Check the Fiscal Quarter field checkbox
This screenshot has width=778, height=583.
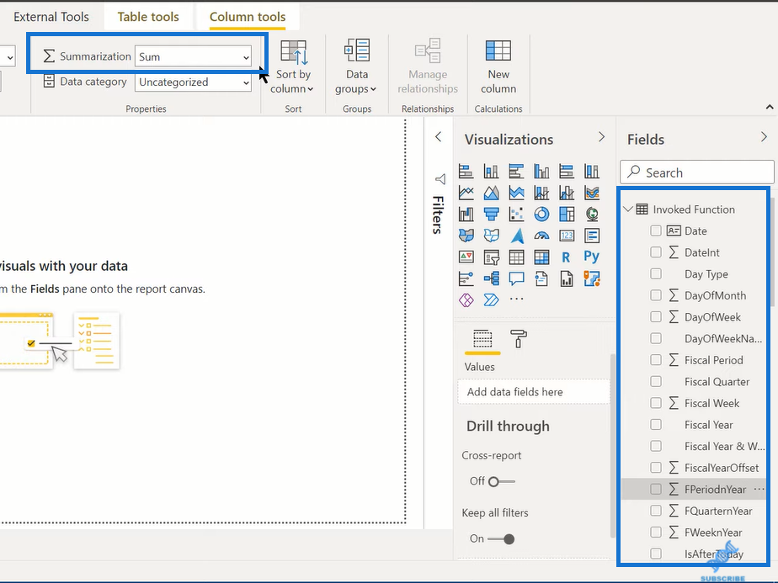655,381
